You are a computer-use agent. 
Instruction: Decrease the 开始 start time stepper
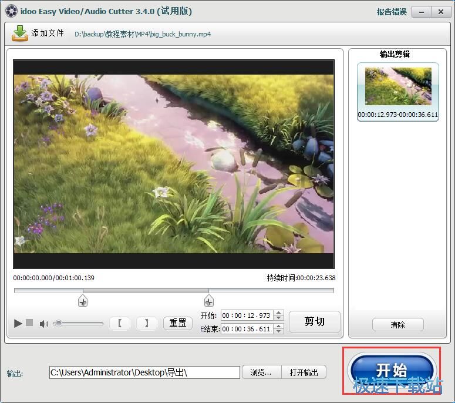point(278,318)
